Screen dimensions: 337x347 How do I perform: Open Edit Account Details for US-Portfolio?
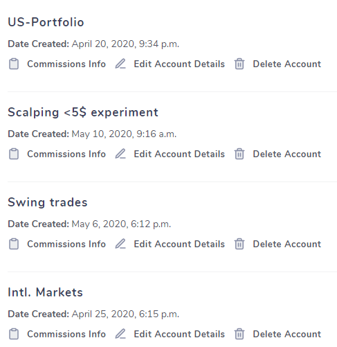click(x=179, y=64)
